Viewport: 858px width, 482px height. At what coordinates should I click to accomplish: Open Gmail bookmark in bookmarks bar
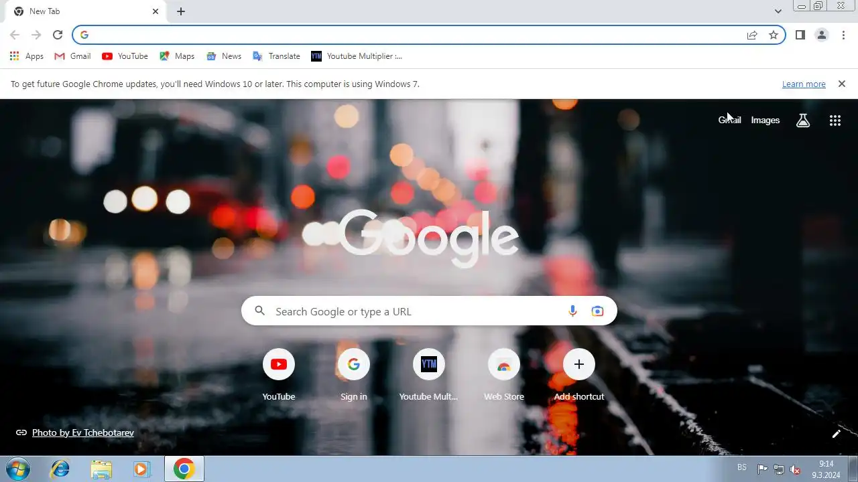tap(72, 56)
